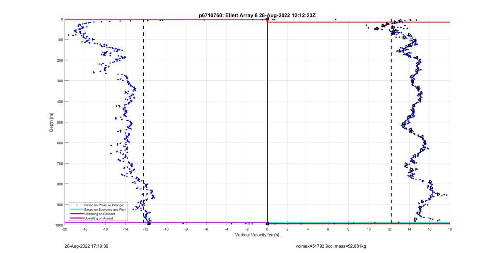Screen dimensions: 497x253
Task: Click the 'volmax=51792.9cc, mass=52.831kg' text
Action: pos(331,246)
